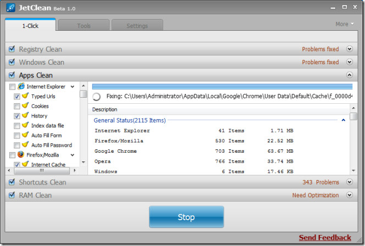This screenshot has height=246, width=365.
Task: Collapse the Firefox/Mozilla tree group
Action: (x=73, y=155)
